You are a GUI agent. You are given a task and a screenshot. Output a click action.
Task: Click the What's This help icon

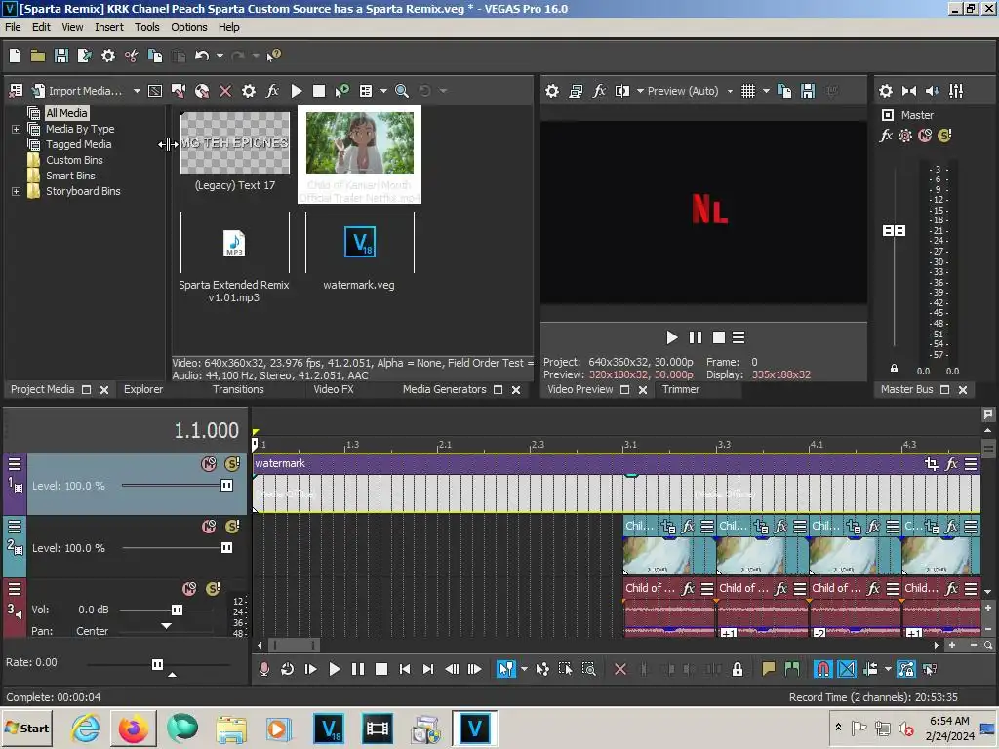tap(273, 56)
